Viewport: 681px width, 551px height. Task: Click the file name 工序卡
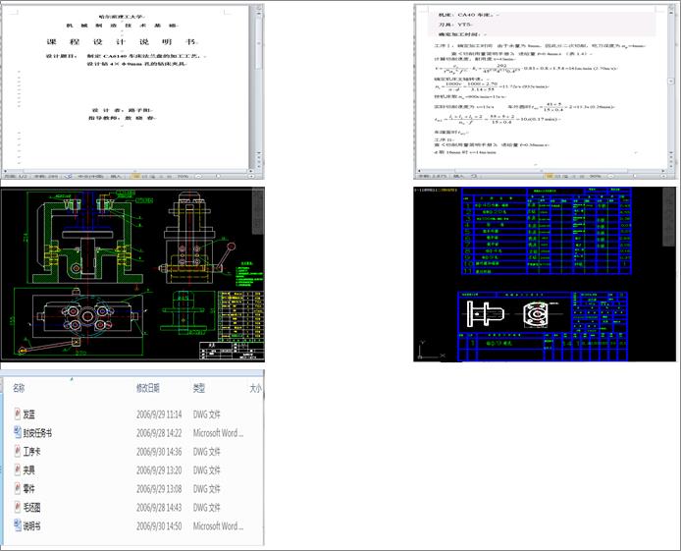coord(31,452)
